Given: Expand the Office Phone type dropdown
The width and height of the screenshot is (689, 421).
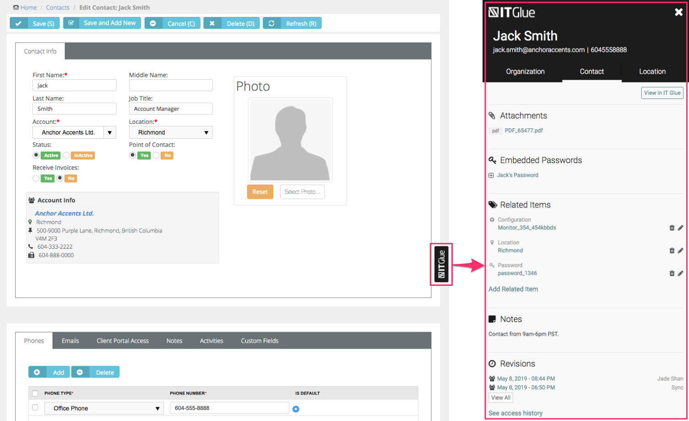Looking at the screenshot, I should 157,408.
